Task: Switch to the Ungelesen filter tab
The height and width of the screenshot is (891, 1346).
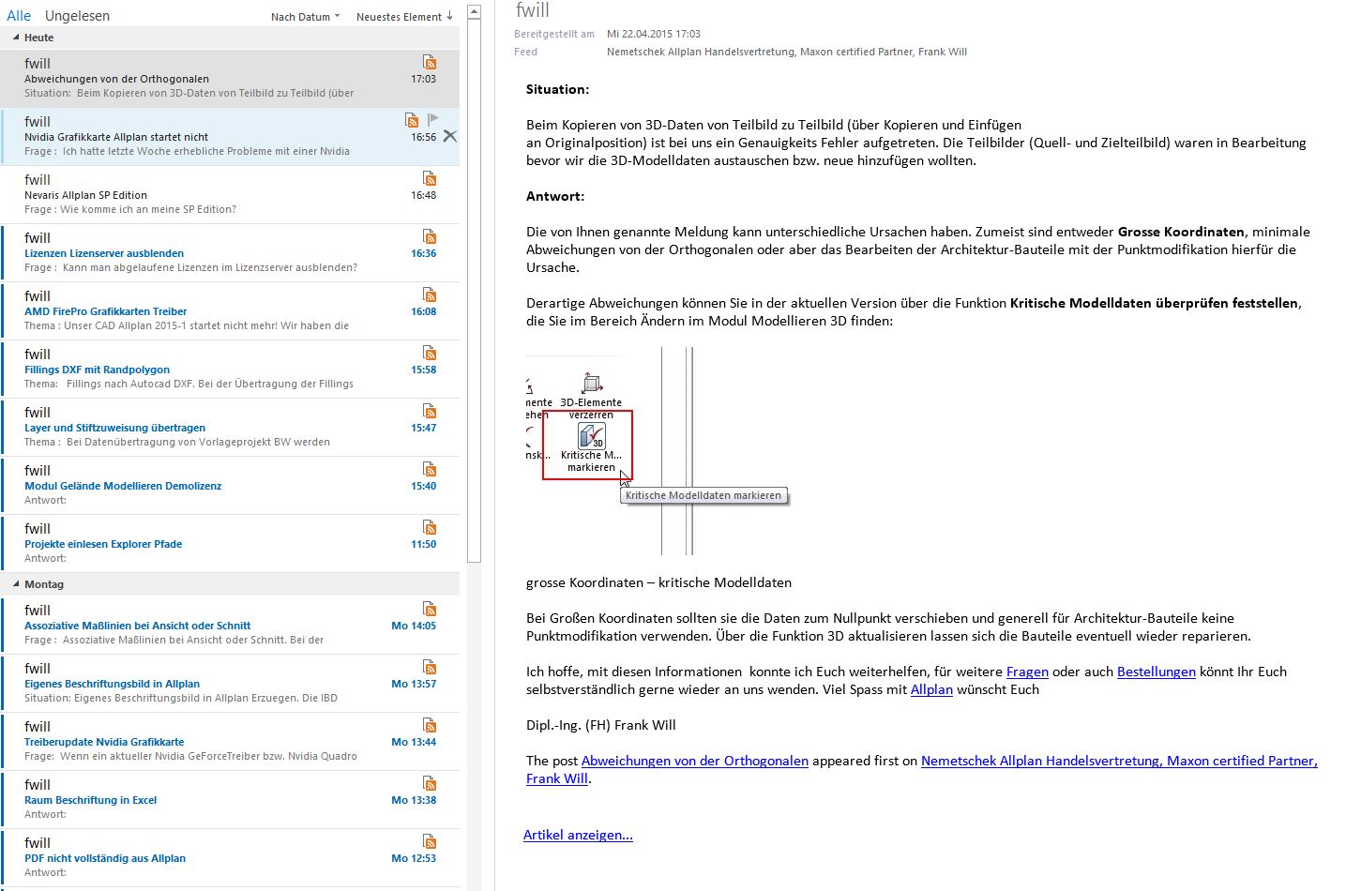Action: tap(77, 16)
